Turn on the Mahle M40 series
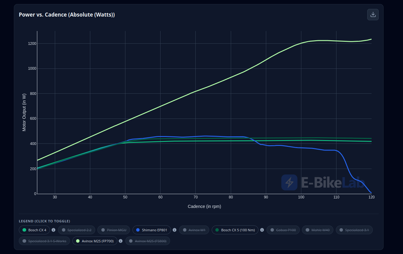The width and height of the screenshot is (403, 254). (x=318, y=230)
